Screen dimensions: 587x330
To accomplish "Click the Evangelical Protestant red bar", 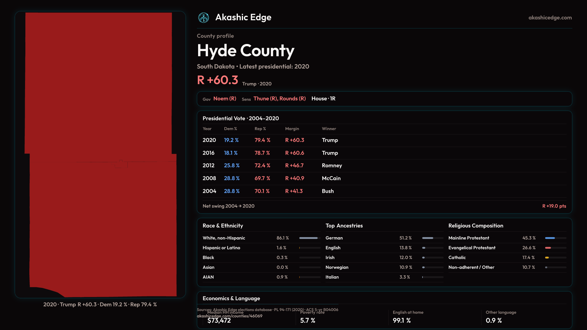I will point(548,248).
